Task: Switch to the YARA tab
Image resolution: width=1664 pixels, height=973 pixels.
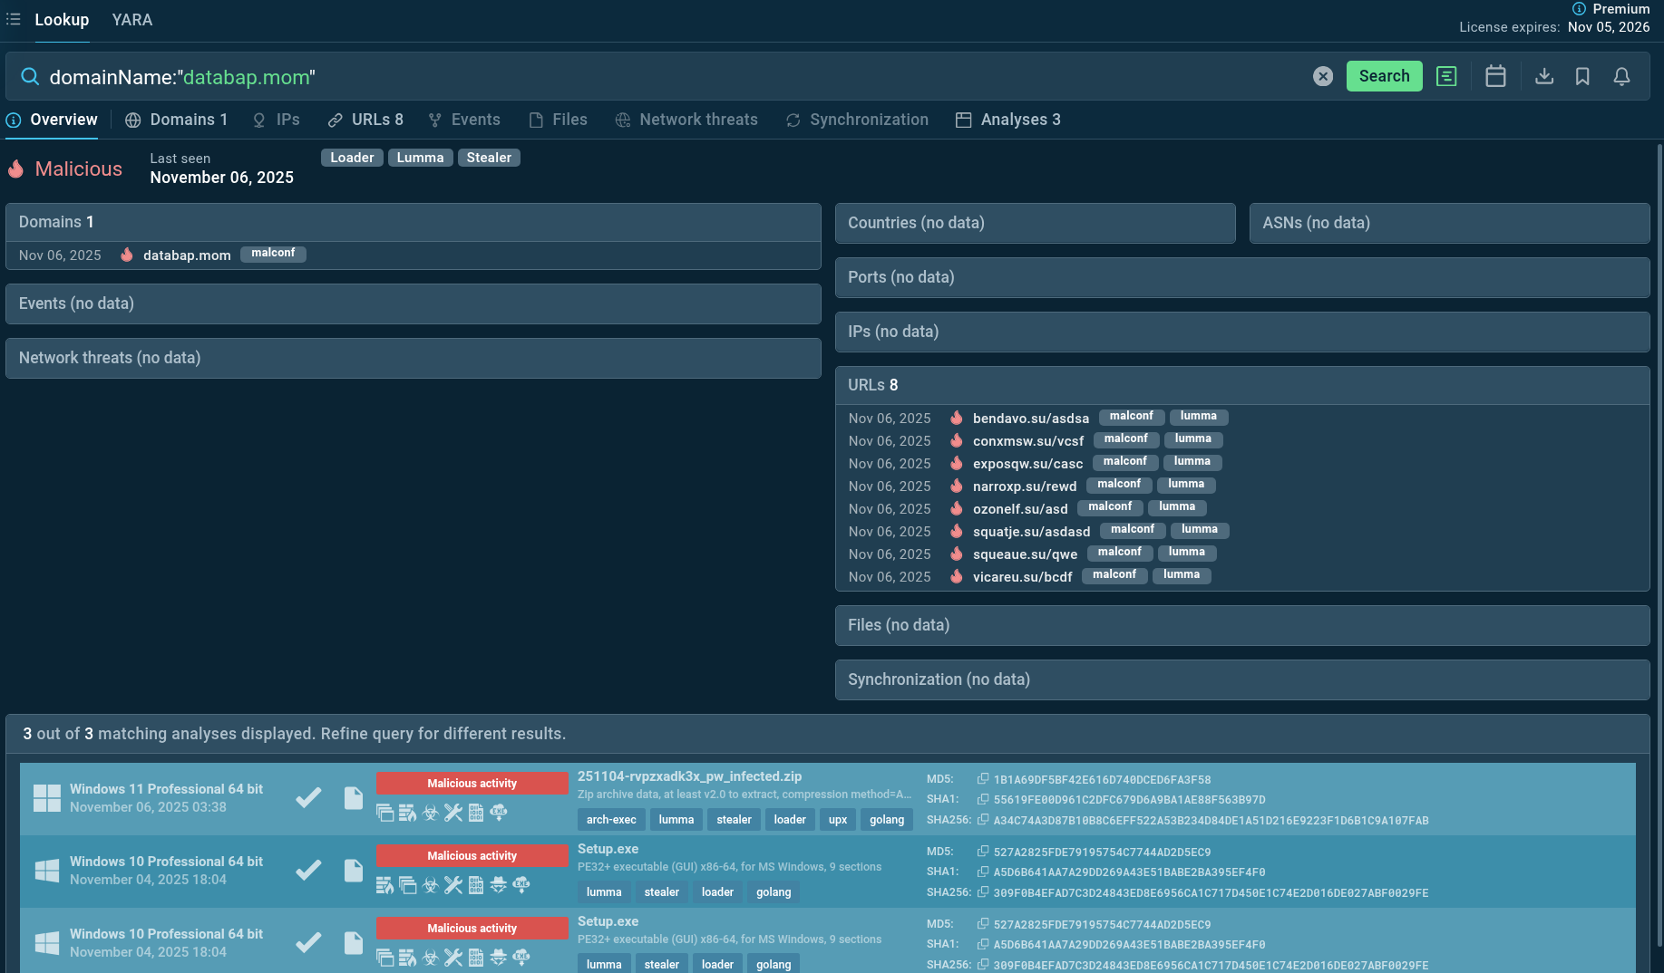Action: (x=132, y=20)
